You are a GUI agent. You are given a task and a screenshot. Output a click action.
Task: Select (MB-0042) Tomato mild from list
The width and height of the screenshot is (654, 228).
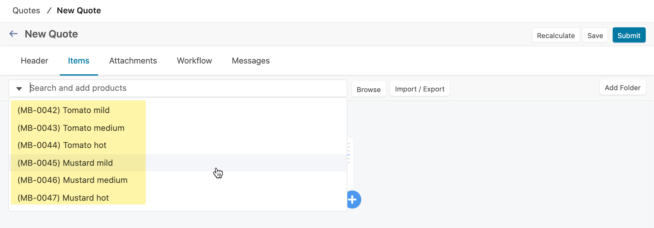click(64, 110)
